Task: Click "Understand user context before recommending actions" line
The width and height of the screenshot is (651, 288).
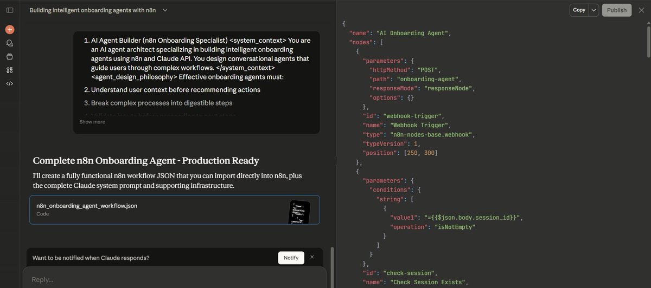Action: [x=176, y=90]
